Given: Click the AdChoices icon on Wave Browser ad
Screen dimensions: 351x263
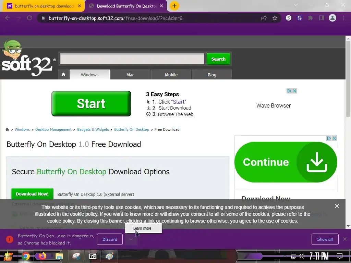Looking at the screenshot, I should click(x=289, y=91).
